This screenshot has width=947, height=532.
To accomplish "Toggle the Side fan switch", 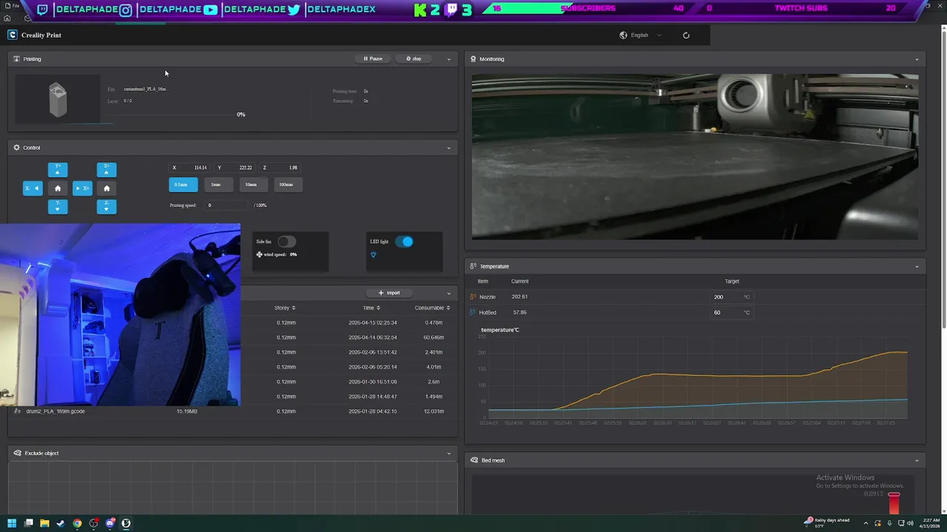I will 286,242.
